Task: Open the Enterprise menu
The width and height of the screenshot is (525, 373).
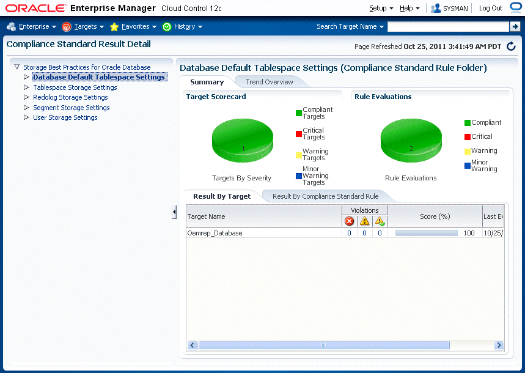Action: tap(37, 26)
